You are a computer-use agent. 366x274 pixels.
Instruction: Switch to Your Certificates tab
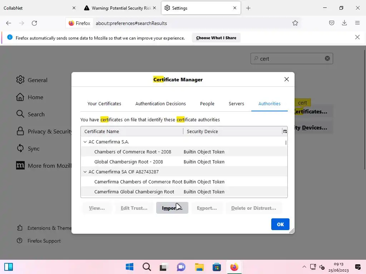tap(104, 104)
